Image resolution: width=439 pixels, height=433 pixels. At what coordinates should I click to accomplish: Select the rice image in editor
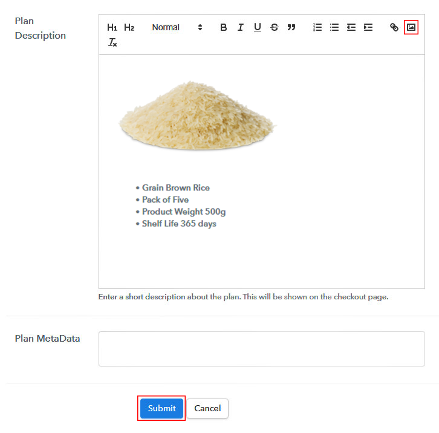(197, 116)
